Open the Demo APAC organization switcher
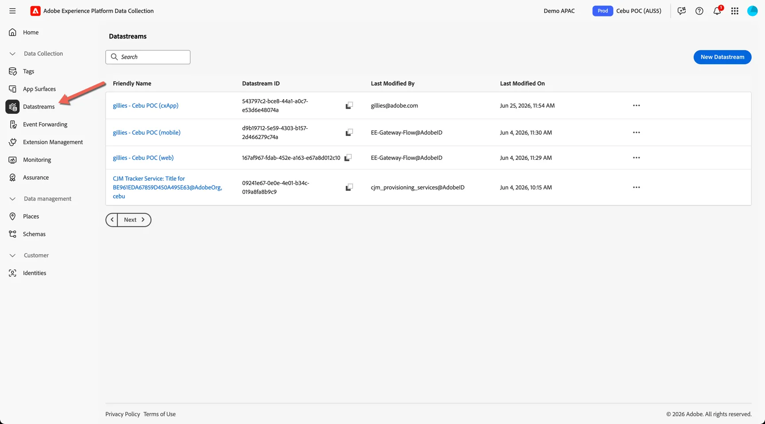Viewport: 765px width, 424px height. click(x=559, y=11)
